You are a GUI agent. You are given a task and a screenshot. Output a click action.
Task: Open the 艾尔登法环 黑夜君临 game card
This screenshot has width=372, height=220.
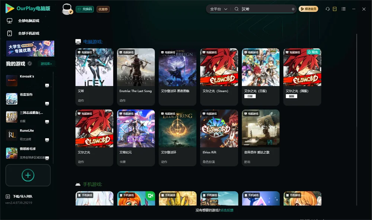point(177,77)
